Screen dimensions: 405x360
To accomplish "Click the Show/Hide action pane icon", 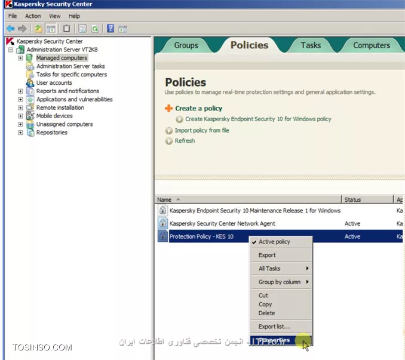I will coord(122,29).
